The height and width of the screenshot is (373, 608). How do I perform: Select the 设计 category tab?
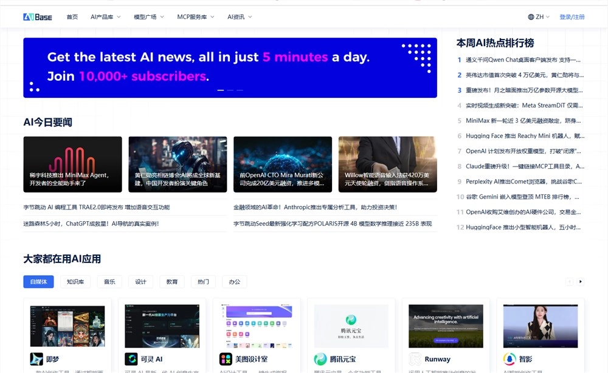click(x=141, y=282)
